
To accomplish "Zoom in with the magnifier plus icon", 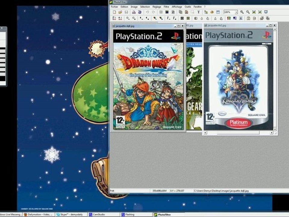I will [242, 12].
